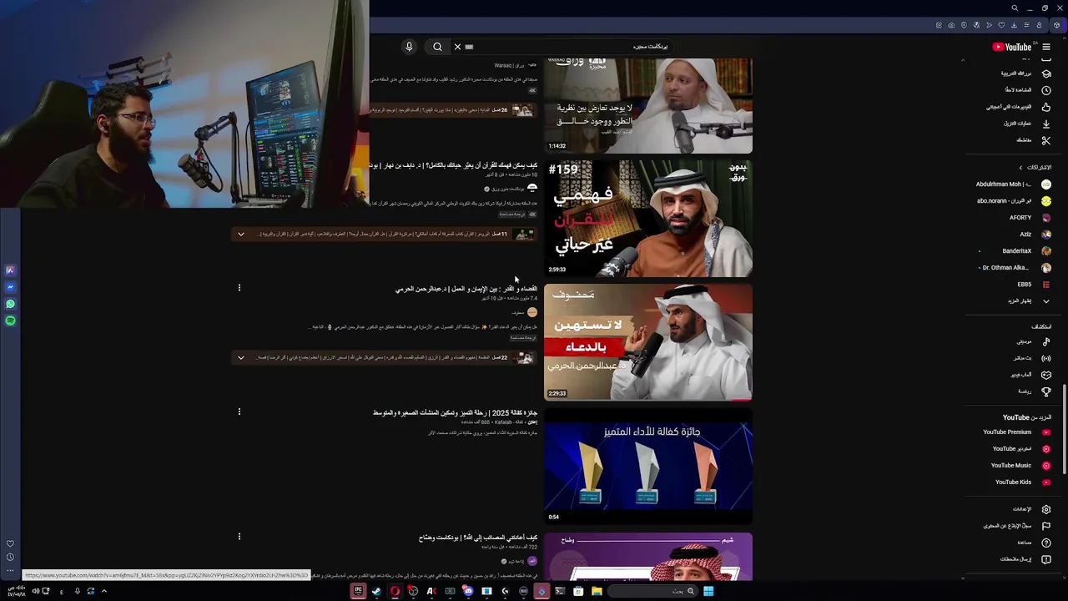This screenshot has width=1068, height=601.
Task: Open Windows Start button
Action: tap(708, 591)
